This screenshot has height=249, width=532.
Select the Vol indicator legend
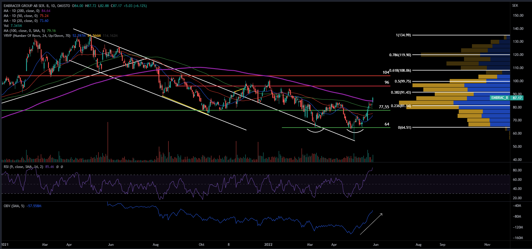[6, 26]
